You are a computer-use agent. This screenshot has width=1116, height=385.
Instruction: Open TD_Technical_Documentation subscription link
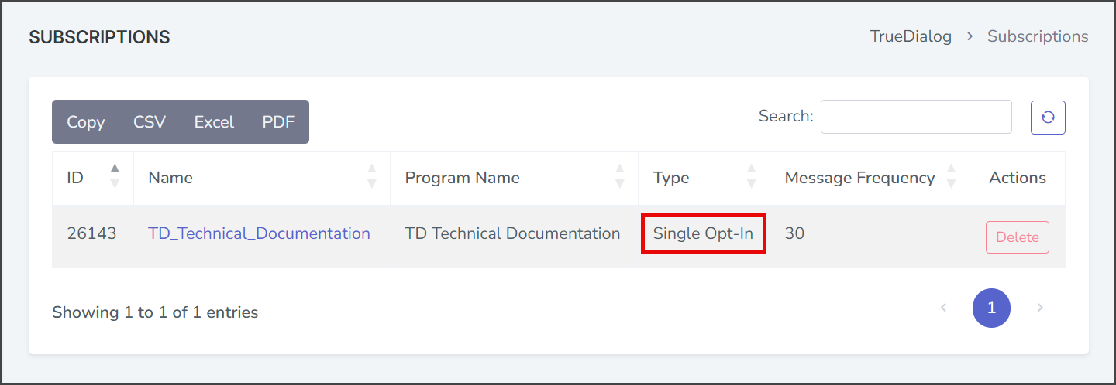tap(259, 233)
